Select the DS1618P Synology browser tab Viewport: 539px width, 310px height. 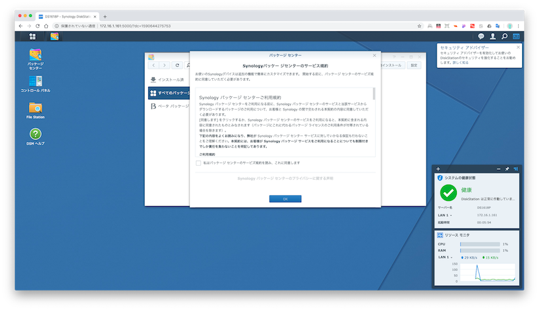(67, 16)
